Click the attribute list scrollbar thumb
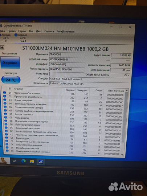The image size is (147, 196). (125, 117)
